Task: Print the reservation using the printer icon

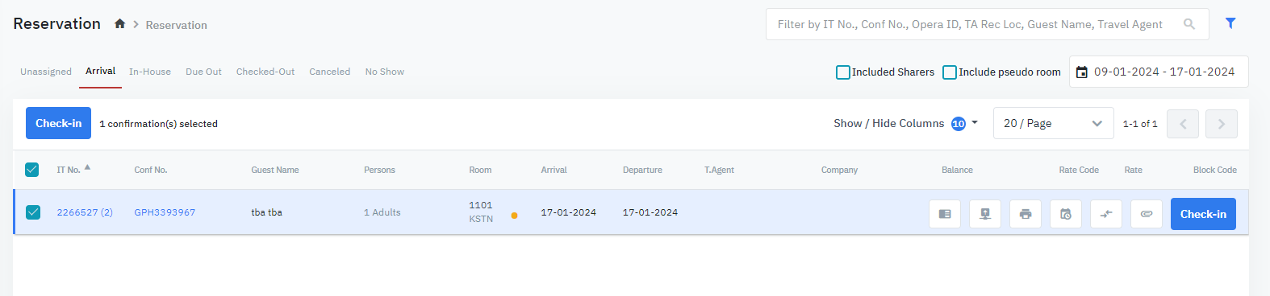Action: pyautogui.click(x=1026, y=214)
